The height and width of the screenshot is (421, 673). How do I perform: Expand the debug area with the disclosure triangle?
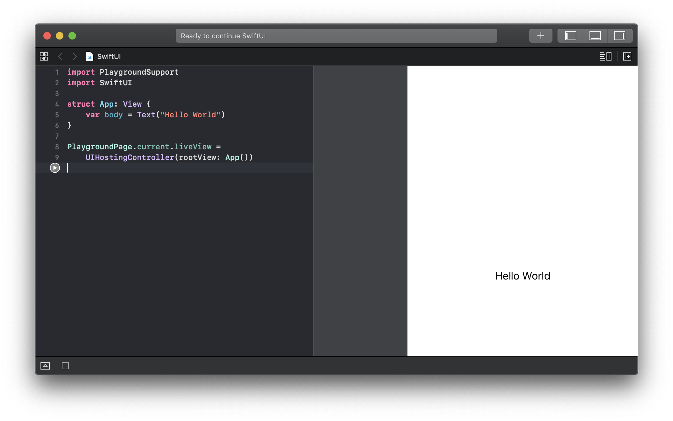coord(45,365)
